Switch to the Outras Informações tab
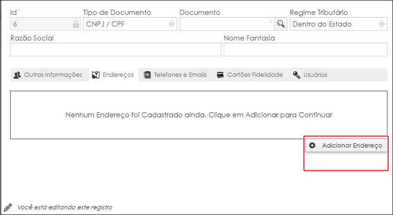This screenshot has height=215, width=393. pyautogui.click(x=49, y=75)
